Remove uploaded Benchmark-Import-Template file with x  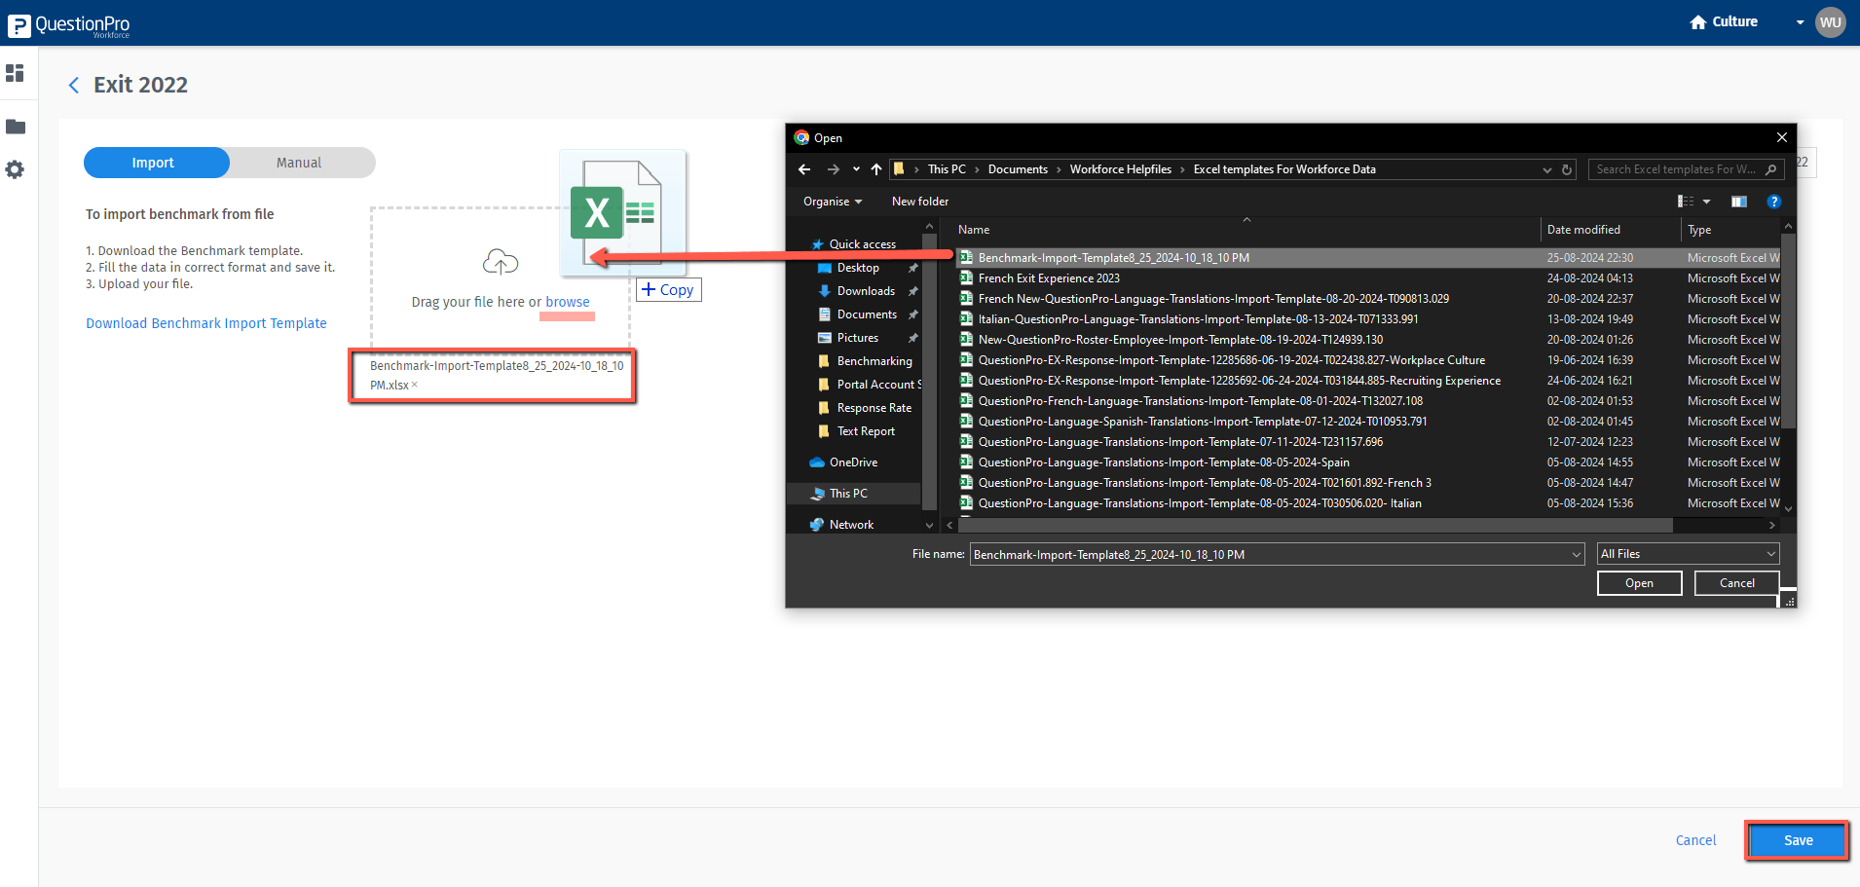(x=415, y=385)
